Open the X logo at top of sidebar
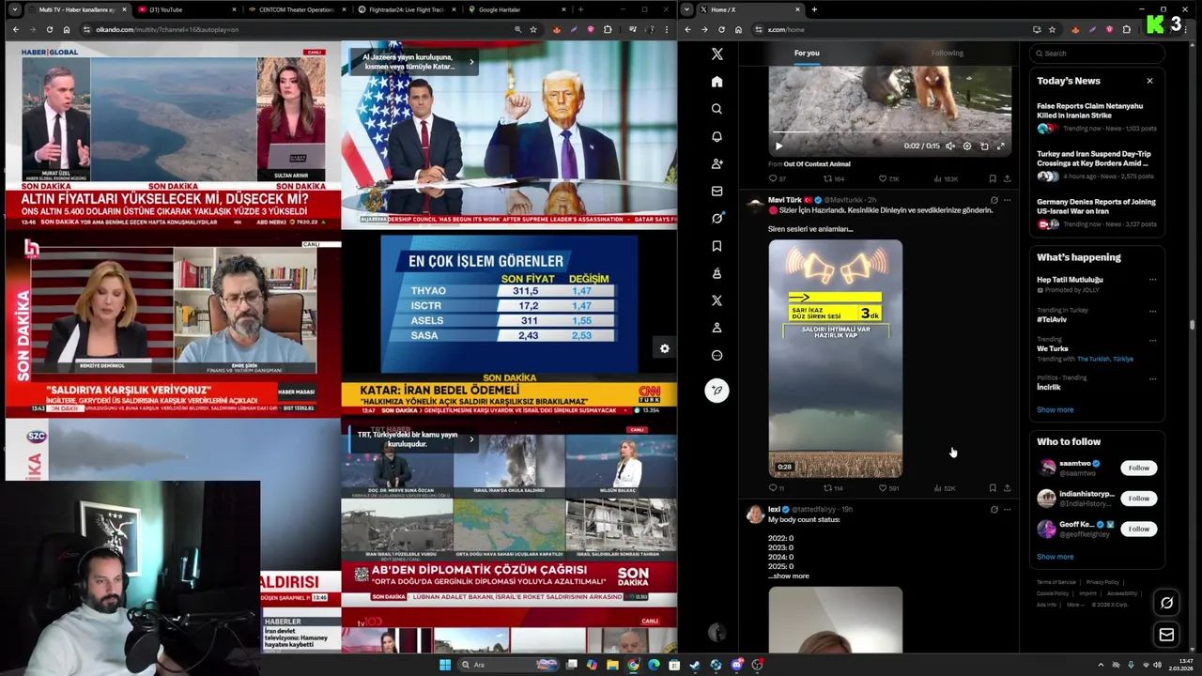This screenshot has height=676, width=1202. coord(717,54)
